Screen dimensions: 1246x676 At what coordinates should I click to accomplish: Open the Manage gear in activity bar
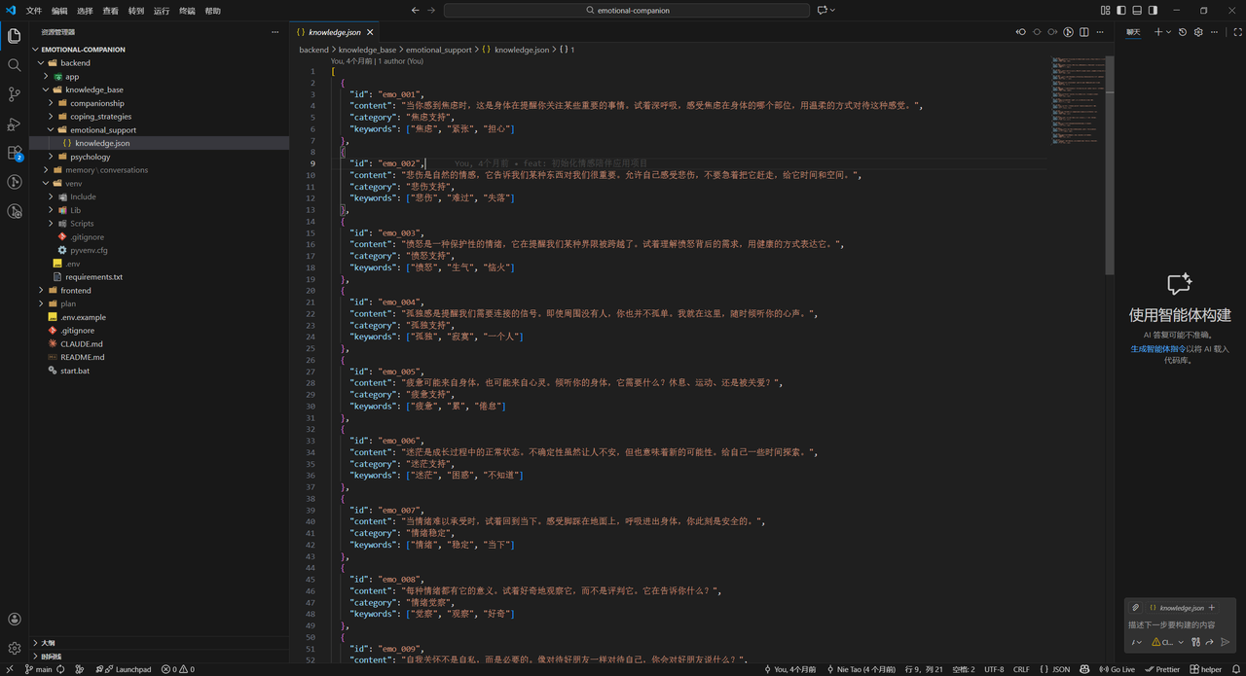15,648
